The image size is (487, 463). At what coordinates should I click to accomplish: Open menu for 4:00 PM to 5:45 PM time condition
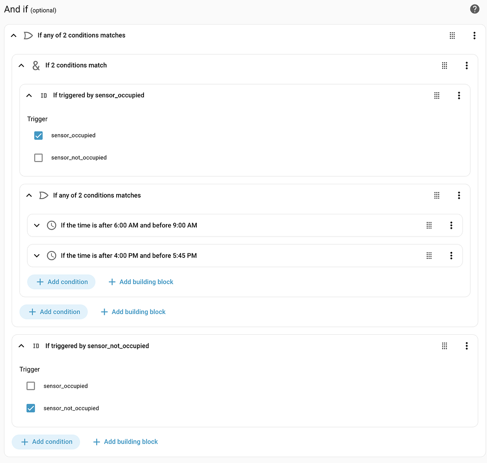tap(451, 256)
